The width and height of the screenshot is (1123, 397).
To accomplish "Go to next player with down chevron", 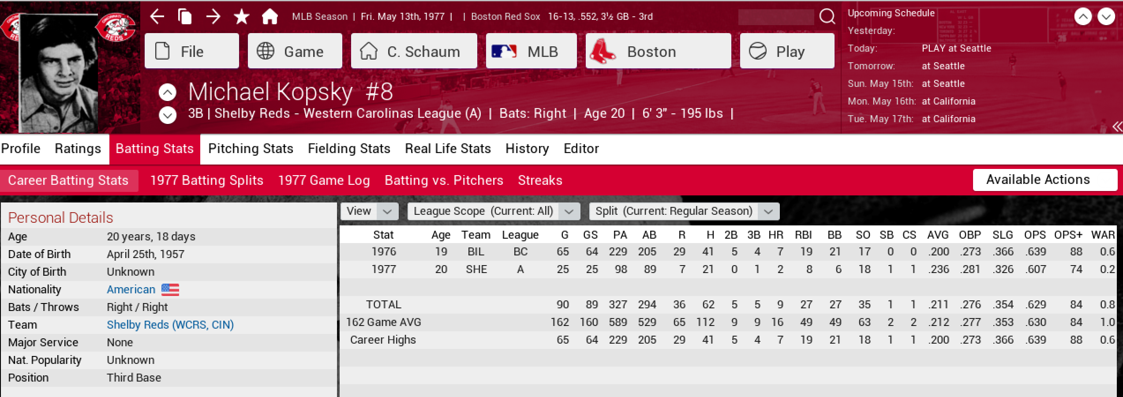I will click(168, 116).
